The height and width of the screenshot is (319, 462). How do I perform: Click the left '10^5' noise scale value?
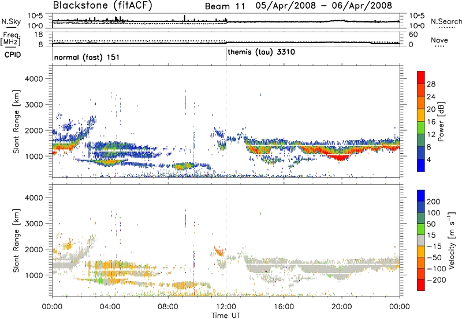pyautogui.click(x=35, y=16)
